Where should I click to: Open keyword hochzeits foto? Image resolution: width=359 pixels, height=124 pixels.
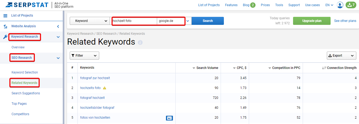[x=90, y=88]
